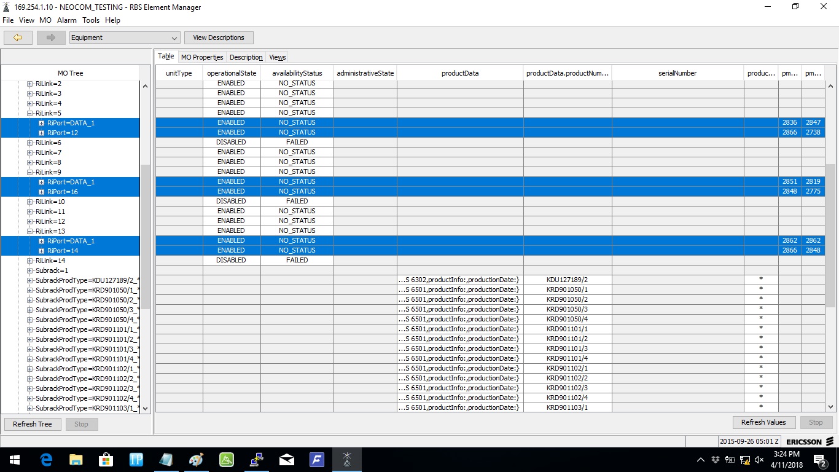Open the blue IP app taskbar icon
The height and width of the screenshot is (472, 839).
pos(136,460)
